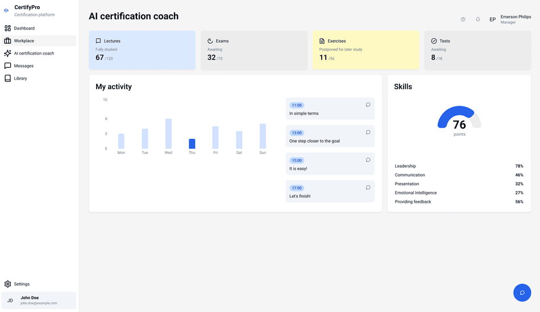540x312 pixels.
Task: Click comment icon on 11:00 activity card
Action: click(368, 105)
